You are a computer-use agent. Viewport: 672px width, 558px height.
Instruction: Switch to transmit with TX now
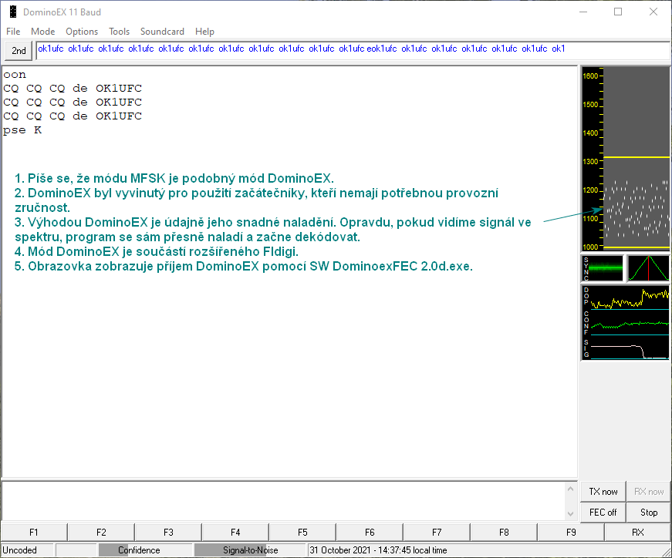(x=603, y=492)
